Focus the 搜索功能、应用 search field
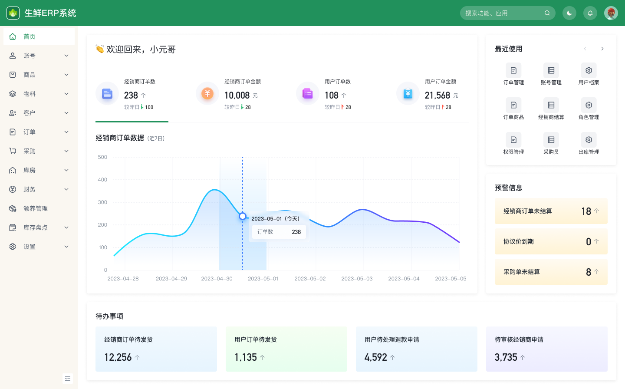625x389 pixels. (x=508, y=13)
